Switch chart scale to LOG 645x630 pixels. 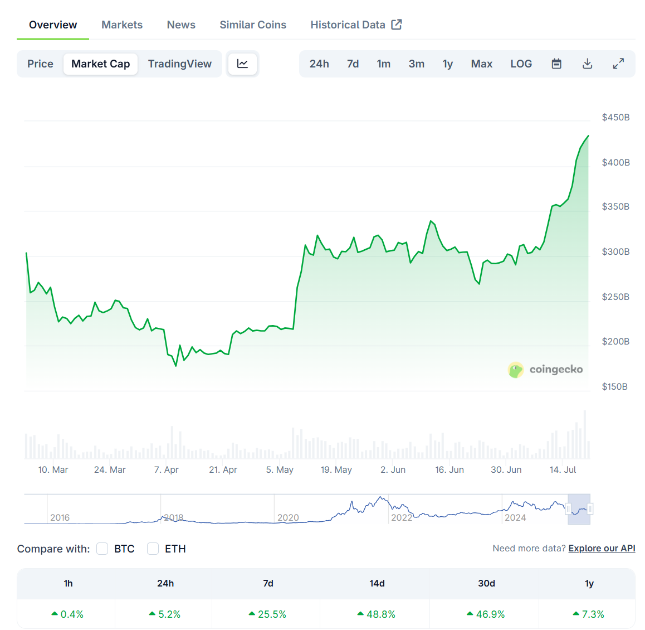tap(521, 64)
